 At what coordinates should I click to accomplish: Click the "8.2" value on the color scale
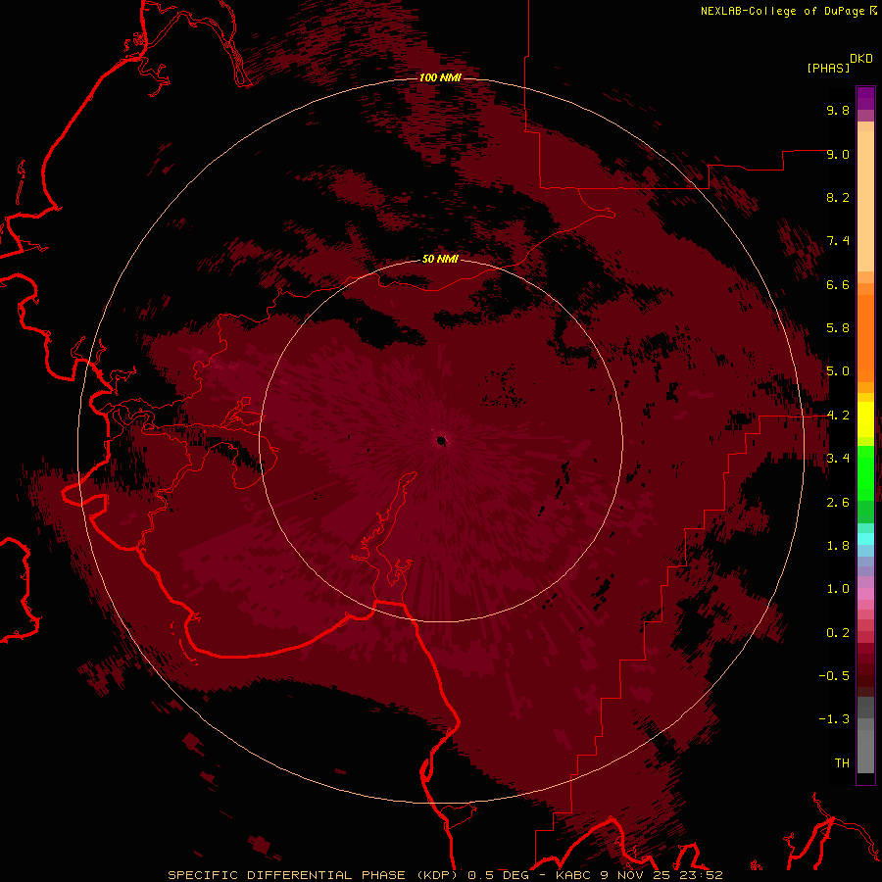[x=838, y=197]
